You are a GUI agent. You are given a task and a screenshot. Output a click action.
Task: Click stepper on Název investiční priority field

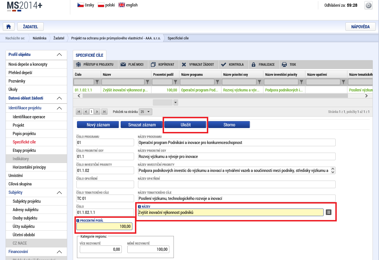[333, 170]
